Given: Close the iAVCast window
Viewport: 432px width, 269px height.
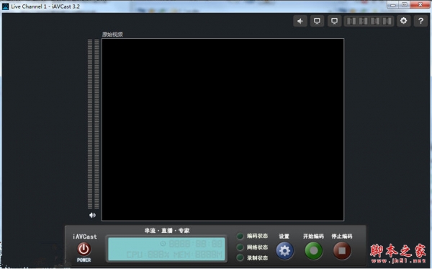Looking at the screenshot, I should point(420,5).
